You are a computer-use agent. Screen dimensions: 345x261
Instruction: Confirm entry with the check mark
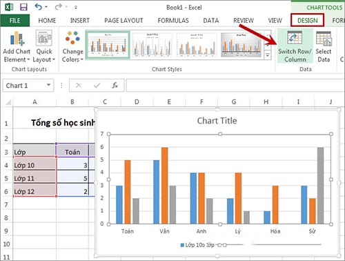coord(97,86)
